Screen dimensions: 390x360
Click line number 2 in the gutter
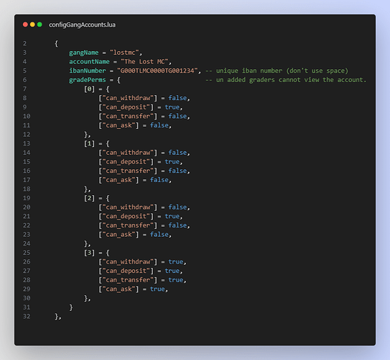(24, 44)
